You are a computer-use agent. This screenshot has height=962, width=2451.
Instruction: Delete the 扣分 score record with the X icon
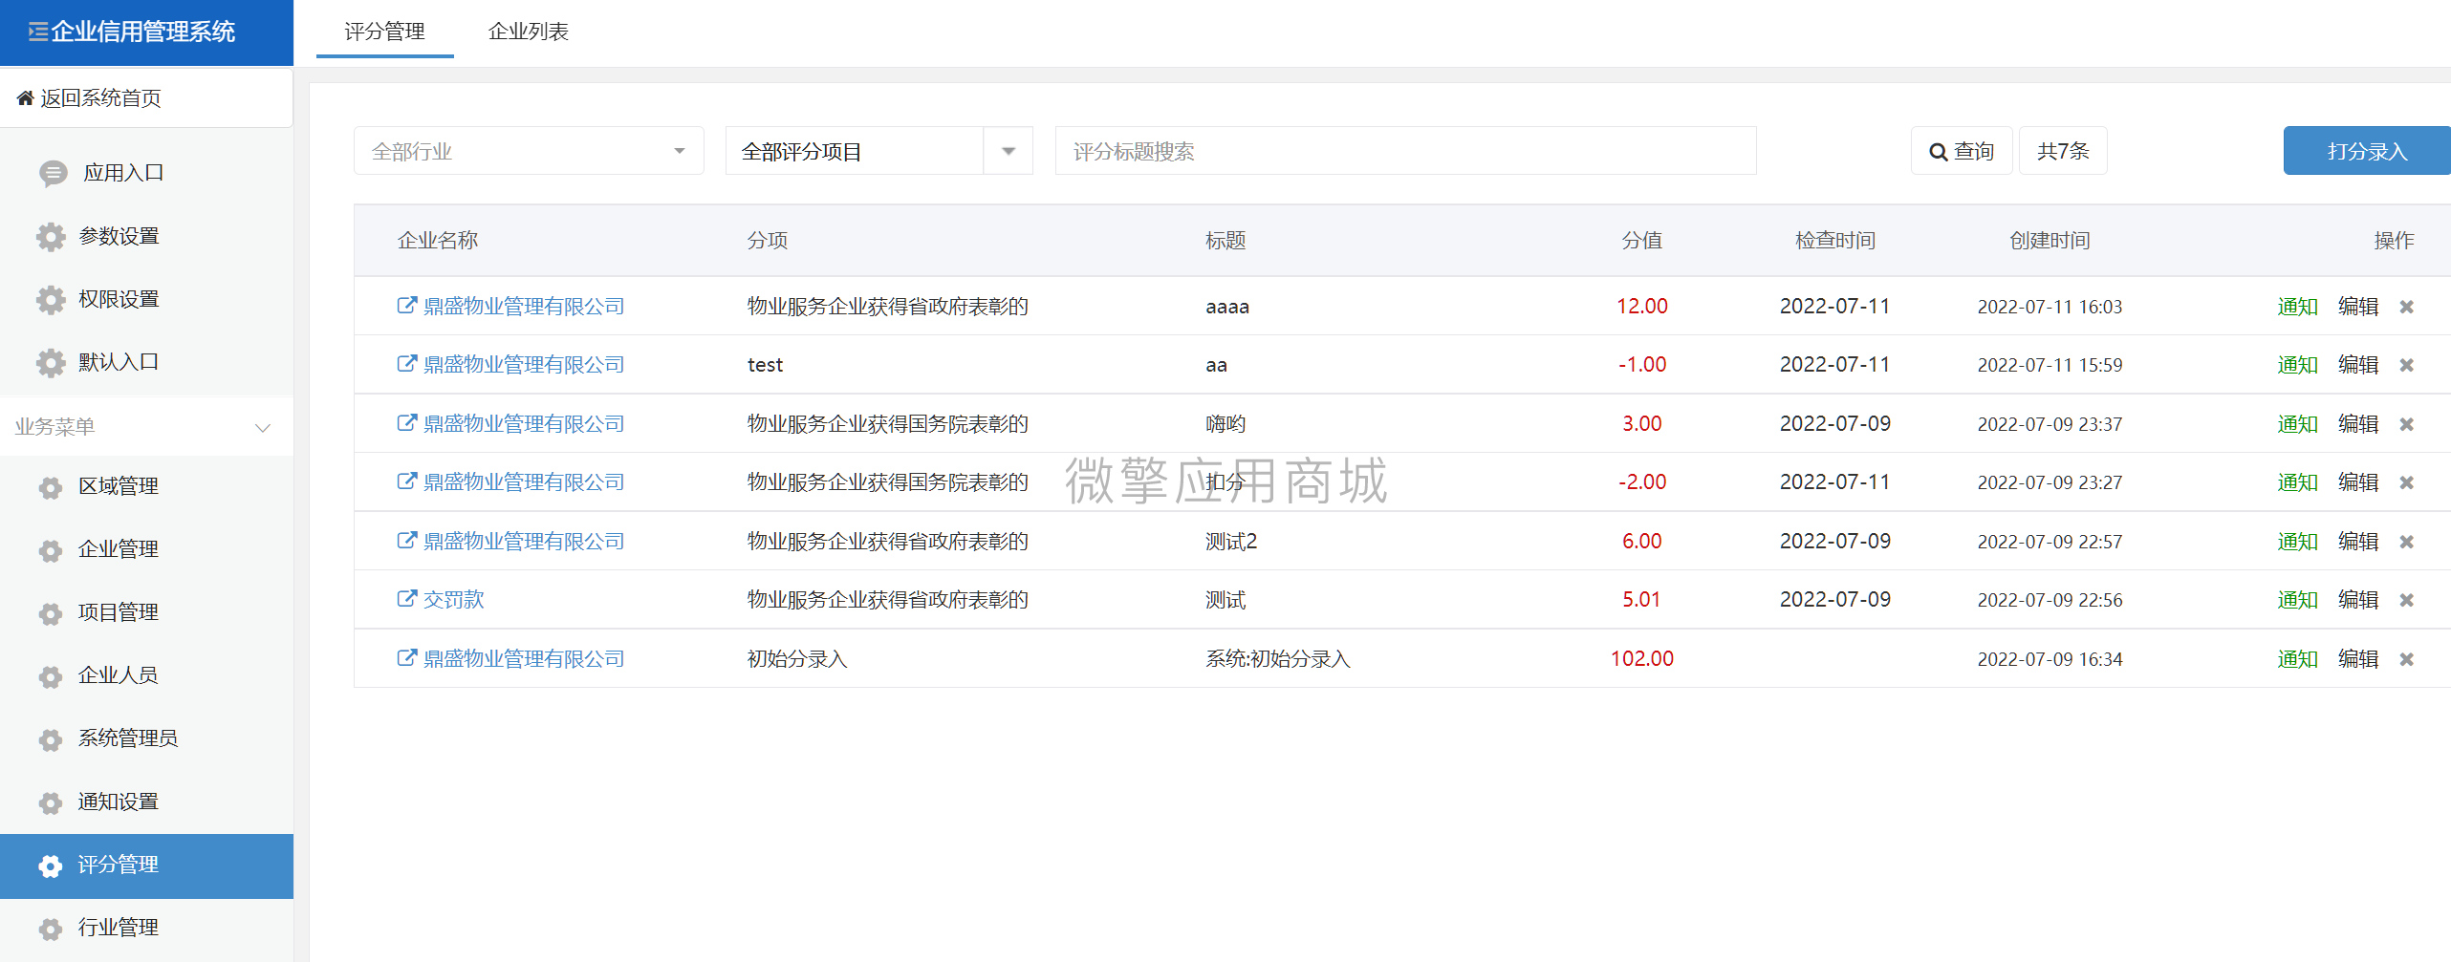2407,482
